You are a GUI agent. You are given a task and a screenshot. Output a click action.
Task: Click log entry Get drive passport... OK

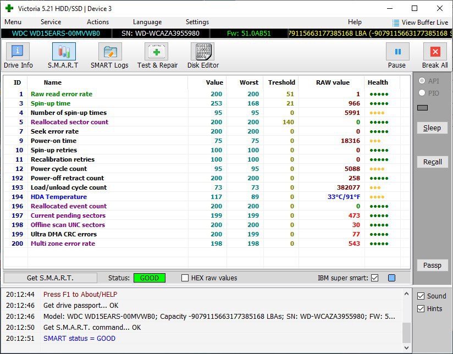tap(81, 306)
